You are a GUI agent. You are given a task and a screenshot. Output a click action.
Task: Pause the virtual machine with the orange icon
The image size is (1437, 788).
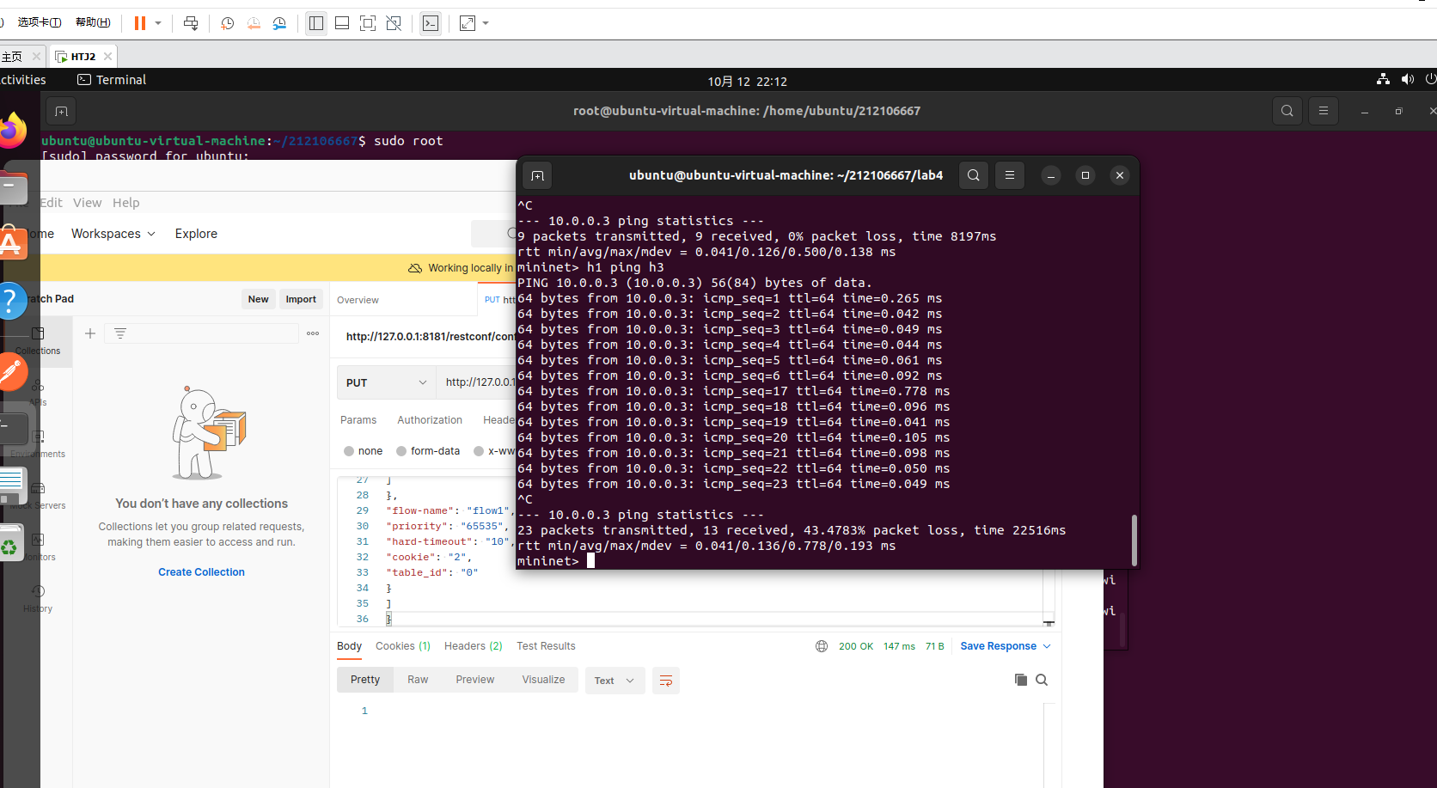coord(139,23)
